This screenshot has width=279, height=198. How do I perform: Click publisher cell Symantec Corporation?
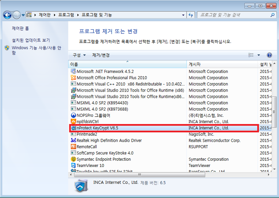click(209, 159)
